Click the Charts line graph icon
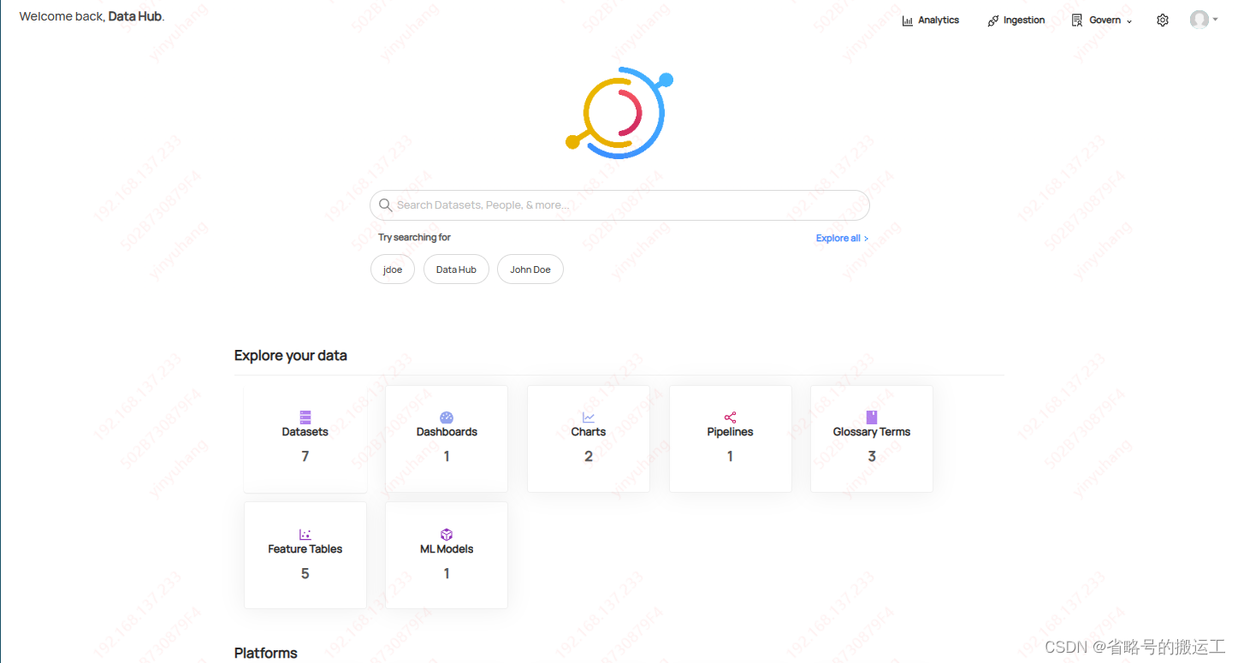Viewport: 1238px width, 663px height. (x=589, y=417)
